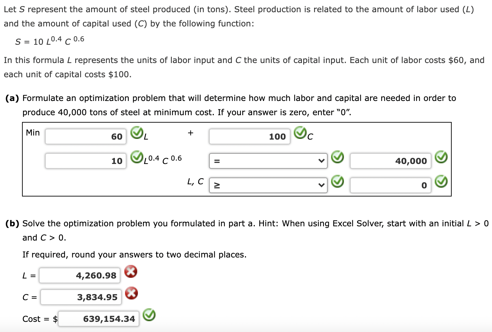Click the checkmark next to the L, C constraint value 0
The width and height of the screenshot is (492, 332).
tap(441, 182)
